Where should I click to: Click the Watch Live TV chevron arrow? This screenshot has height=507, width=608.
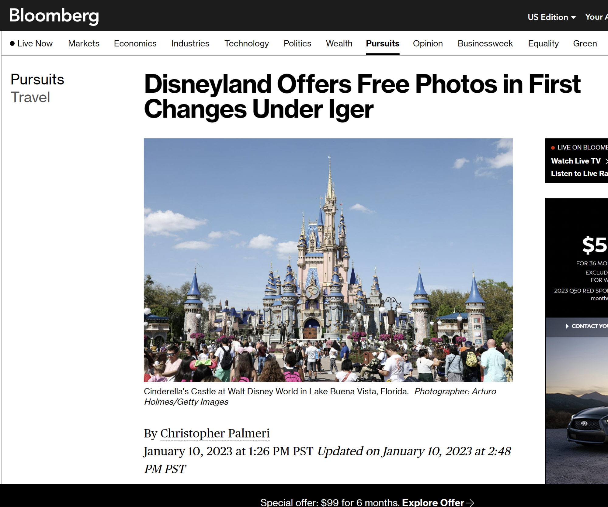point(606,161)
